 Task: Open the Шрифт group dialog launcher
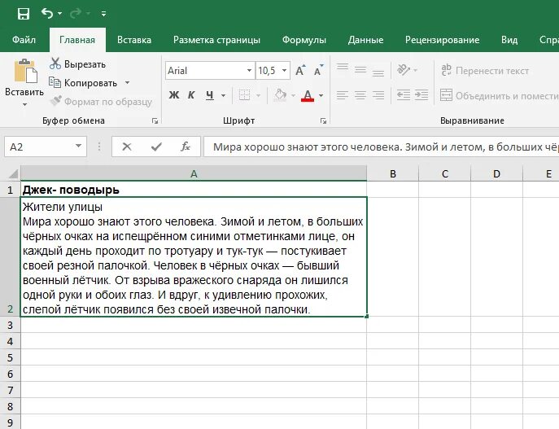click(323, 121)
